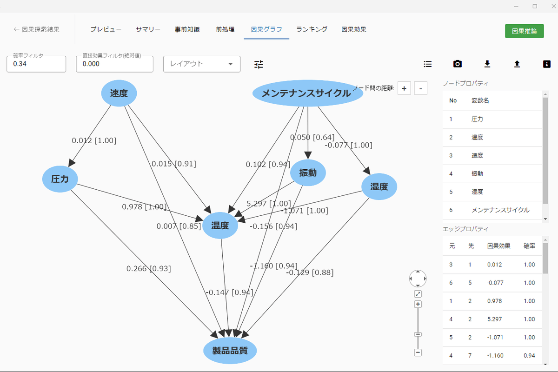
Task: Zoom in using the graph plus icon
Action: click(418, 304)
